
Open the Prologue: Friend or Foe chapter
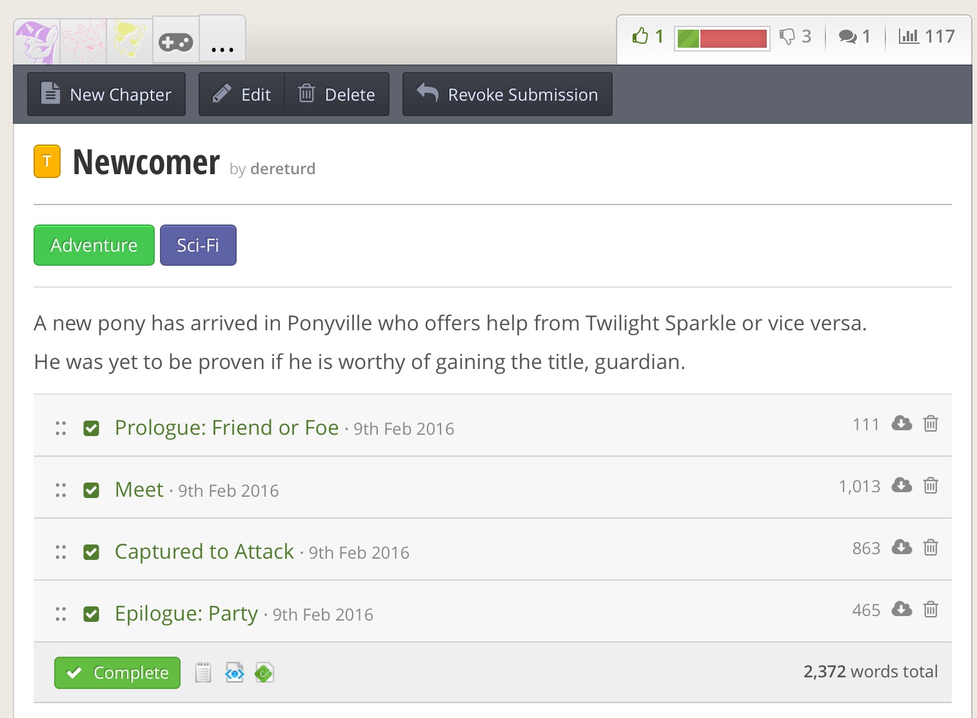click(227, 428)
